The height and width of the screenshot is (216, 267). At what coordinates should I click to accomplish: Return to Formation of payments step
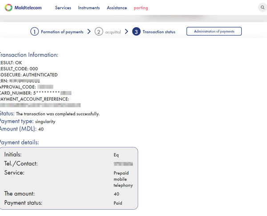pyautogui.click(x=62, y=32)
